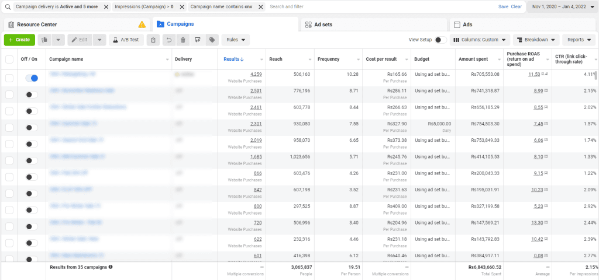The width and height of the screenshot is (599, 280).
Task: Click the clipboard paste icon in toolbar
Action: pos(153,40)
